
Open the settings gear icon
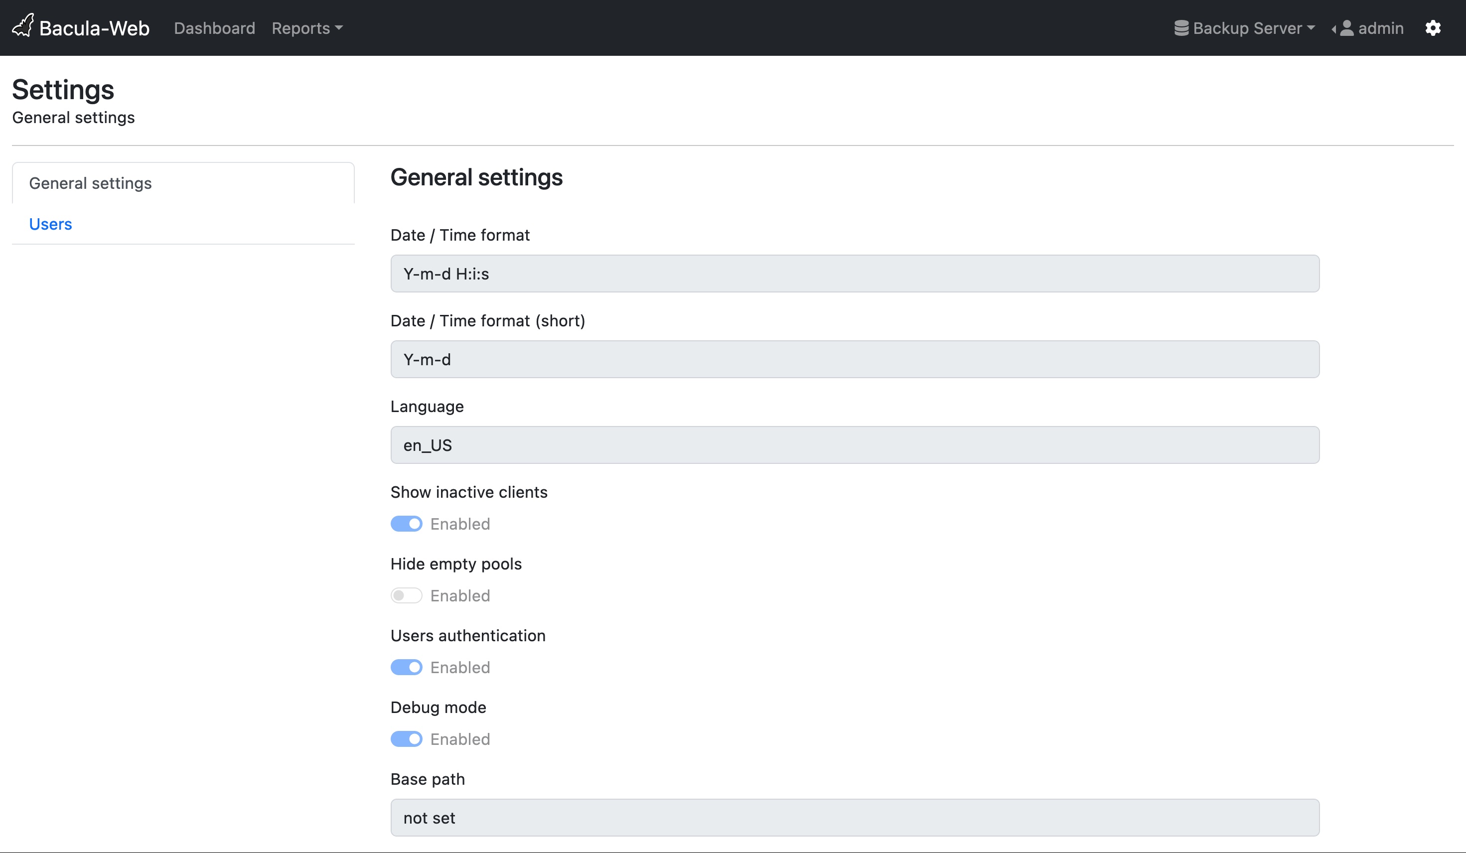point(1433,28)
